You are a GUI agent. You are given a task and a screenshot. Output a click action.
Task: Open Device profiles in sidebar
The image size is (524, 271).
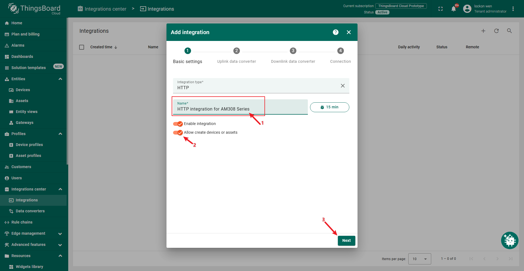click(x=33, y=145)
